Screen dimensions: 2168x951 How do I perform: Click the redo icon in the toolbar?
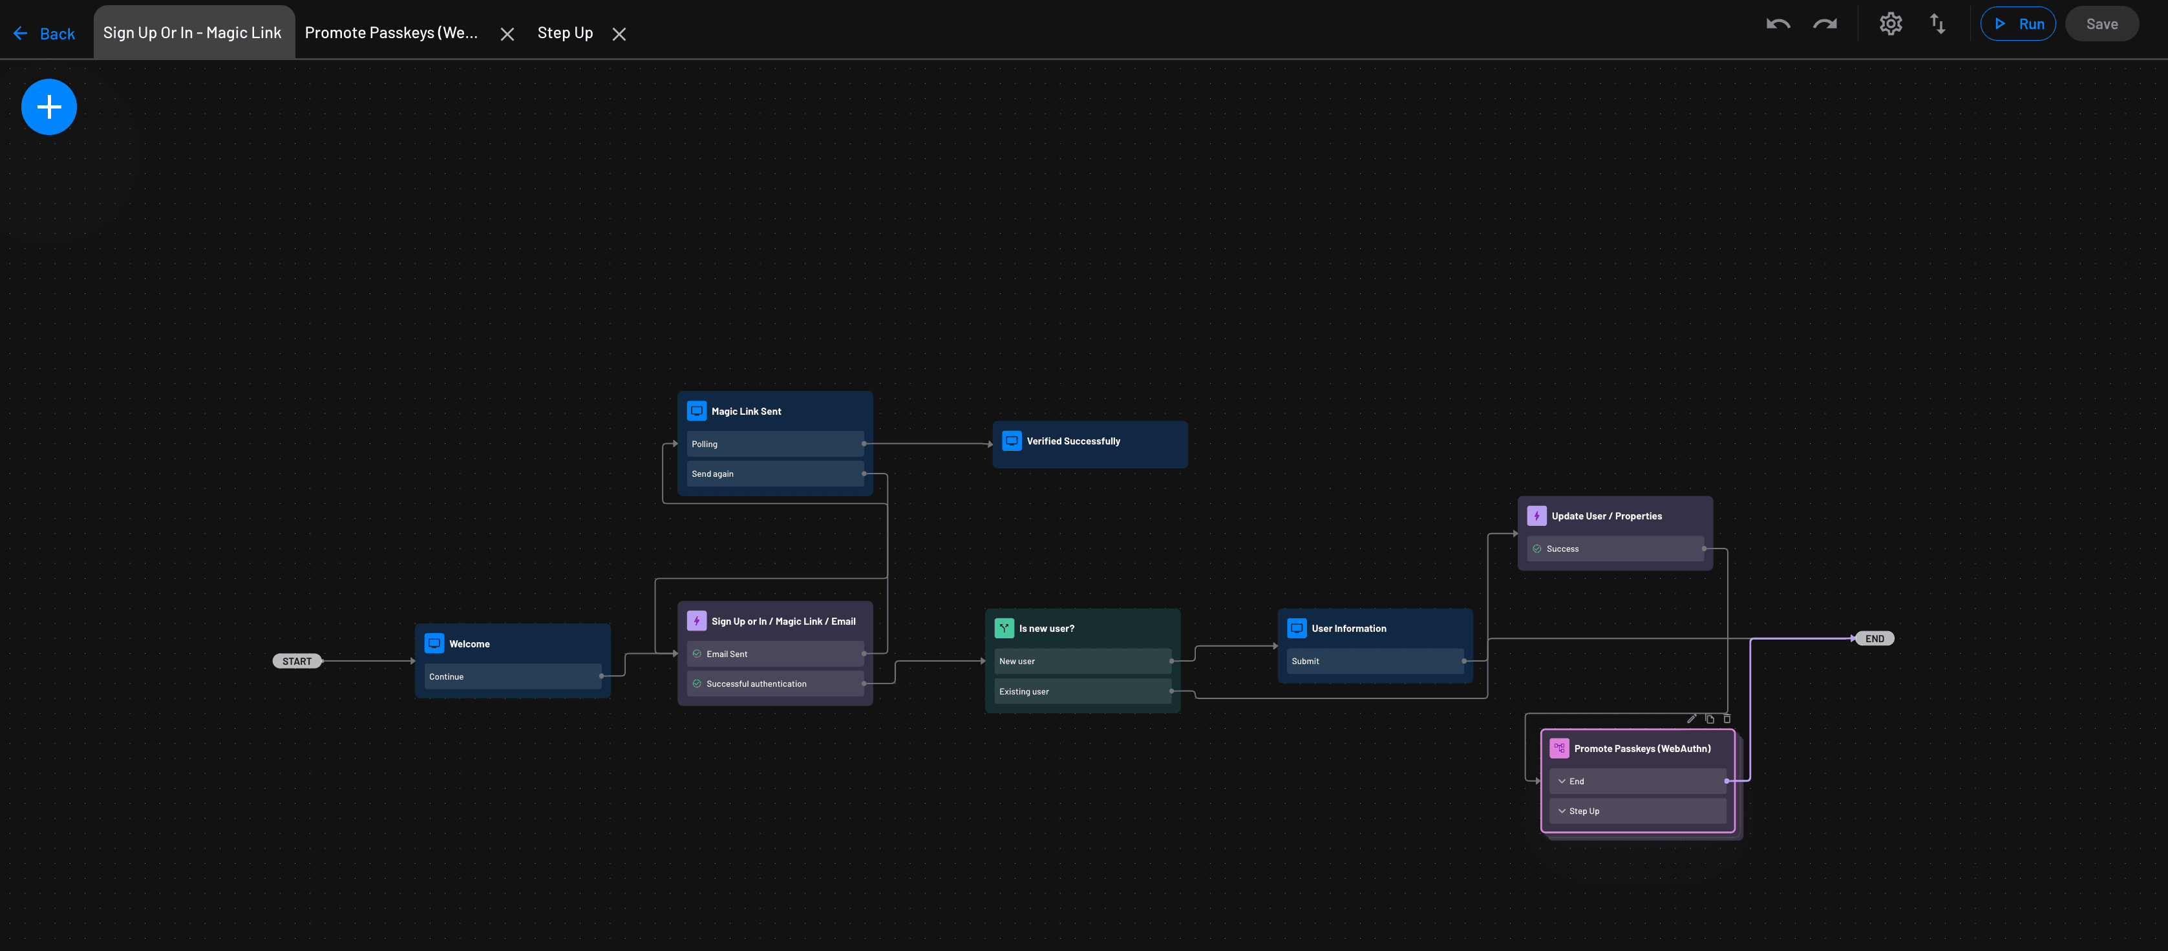(x=1825, y=25)
